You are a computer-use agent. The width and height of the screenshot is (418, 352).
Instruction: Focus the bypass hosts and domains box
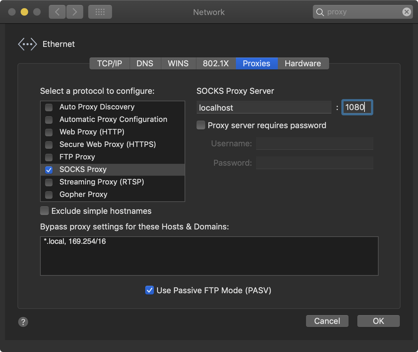(x=209, y=256)
